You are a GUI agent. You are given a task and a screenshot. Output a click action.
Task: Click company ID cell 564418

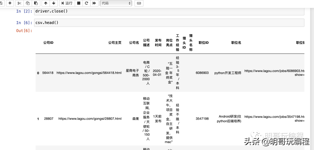click(48, 73)
